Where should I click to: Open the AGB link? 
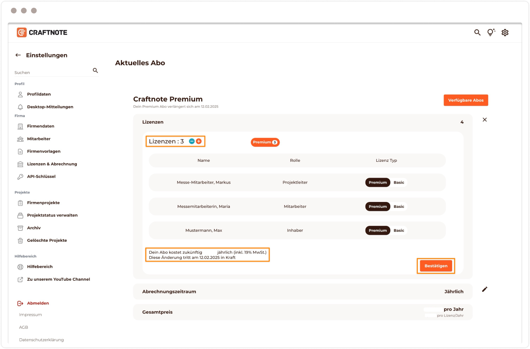click(24, 327)
